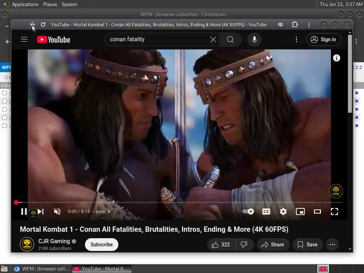
Task: Open the player settings gear
Action: [283, 212]
